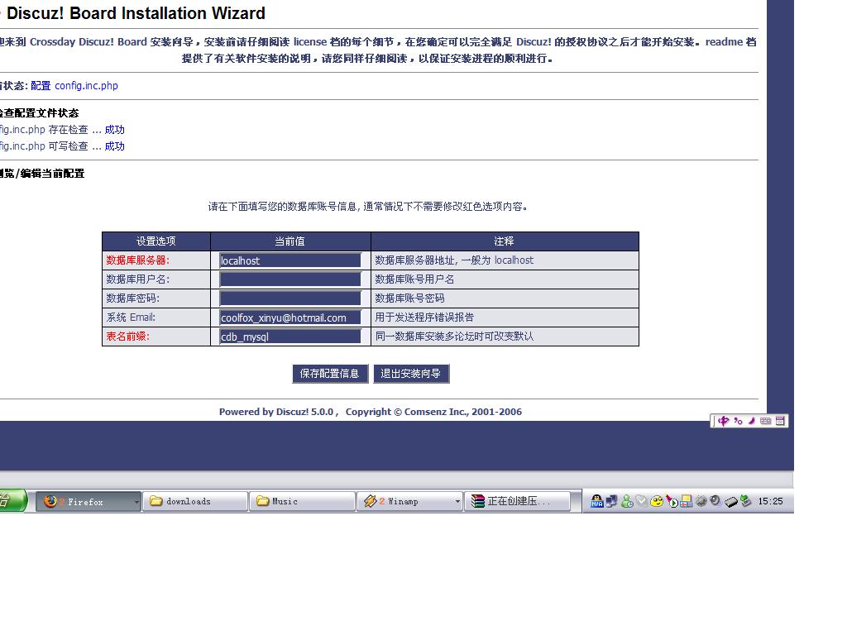Click the gray shield checkmark tray icon
847x635 pixels.
641,501
